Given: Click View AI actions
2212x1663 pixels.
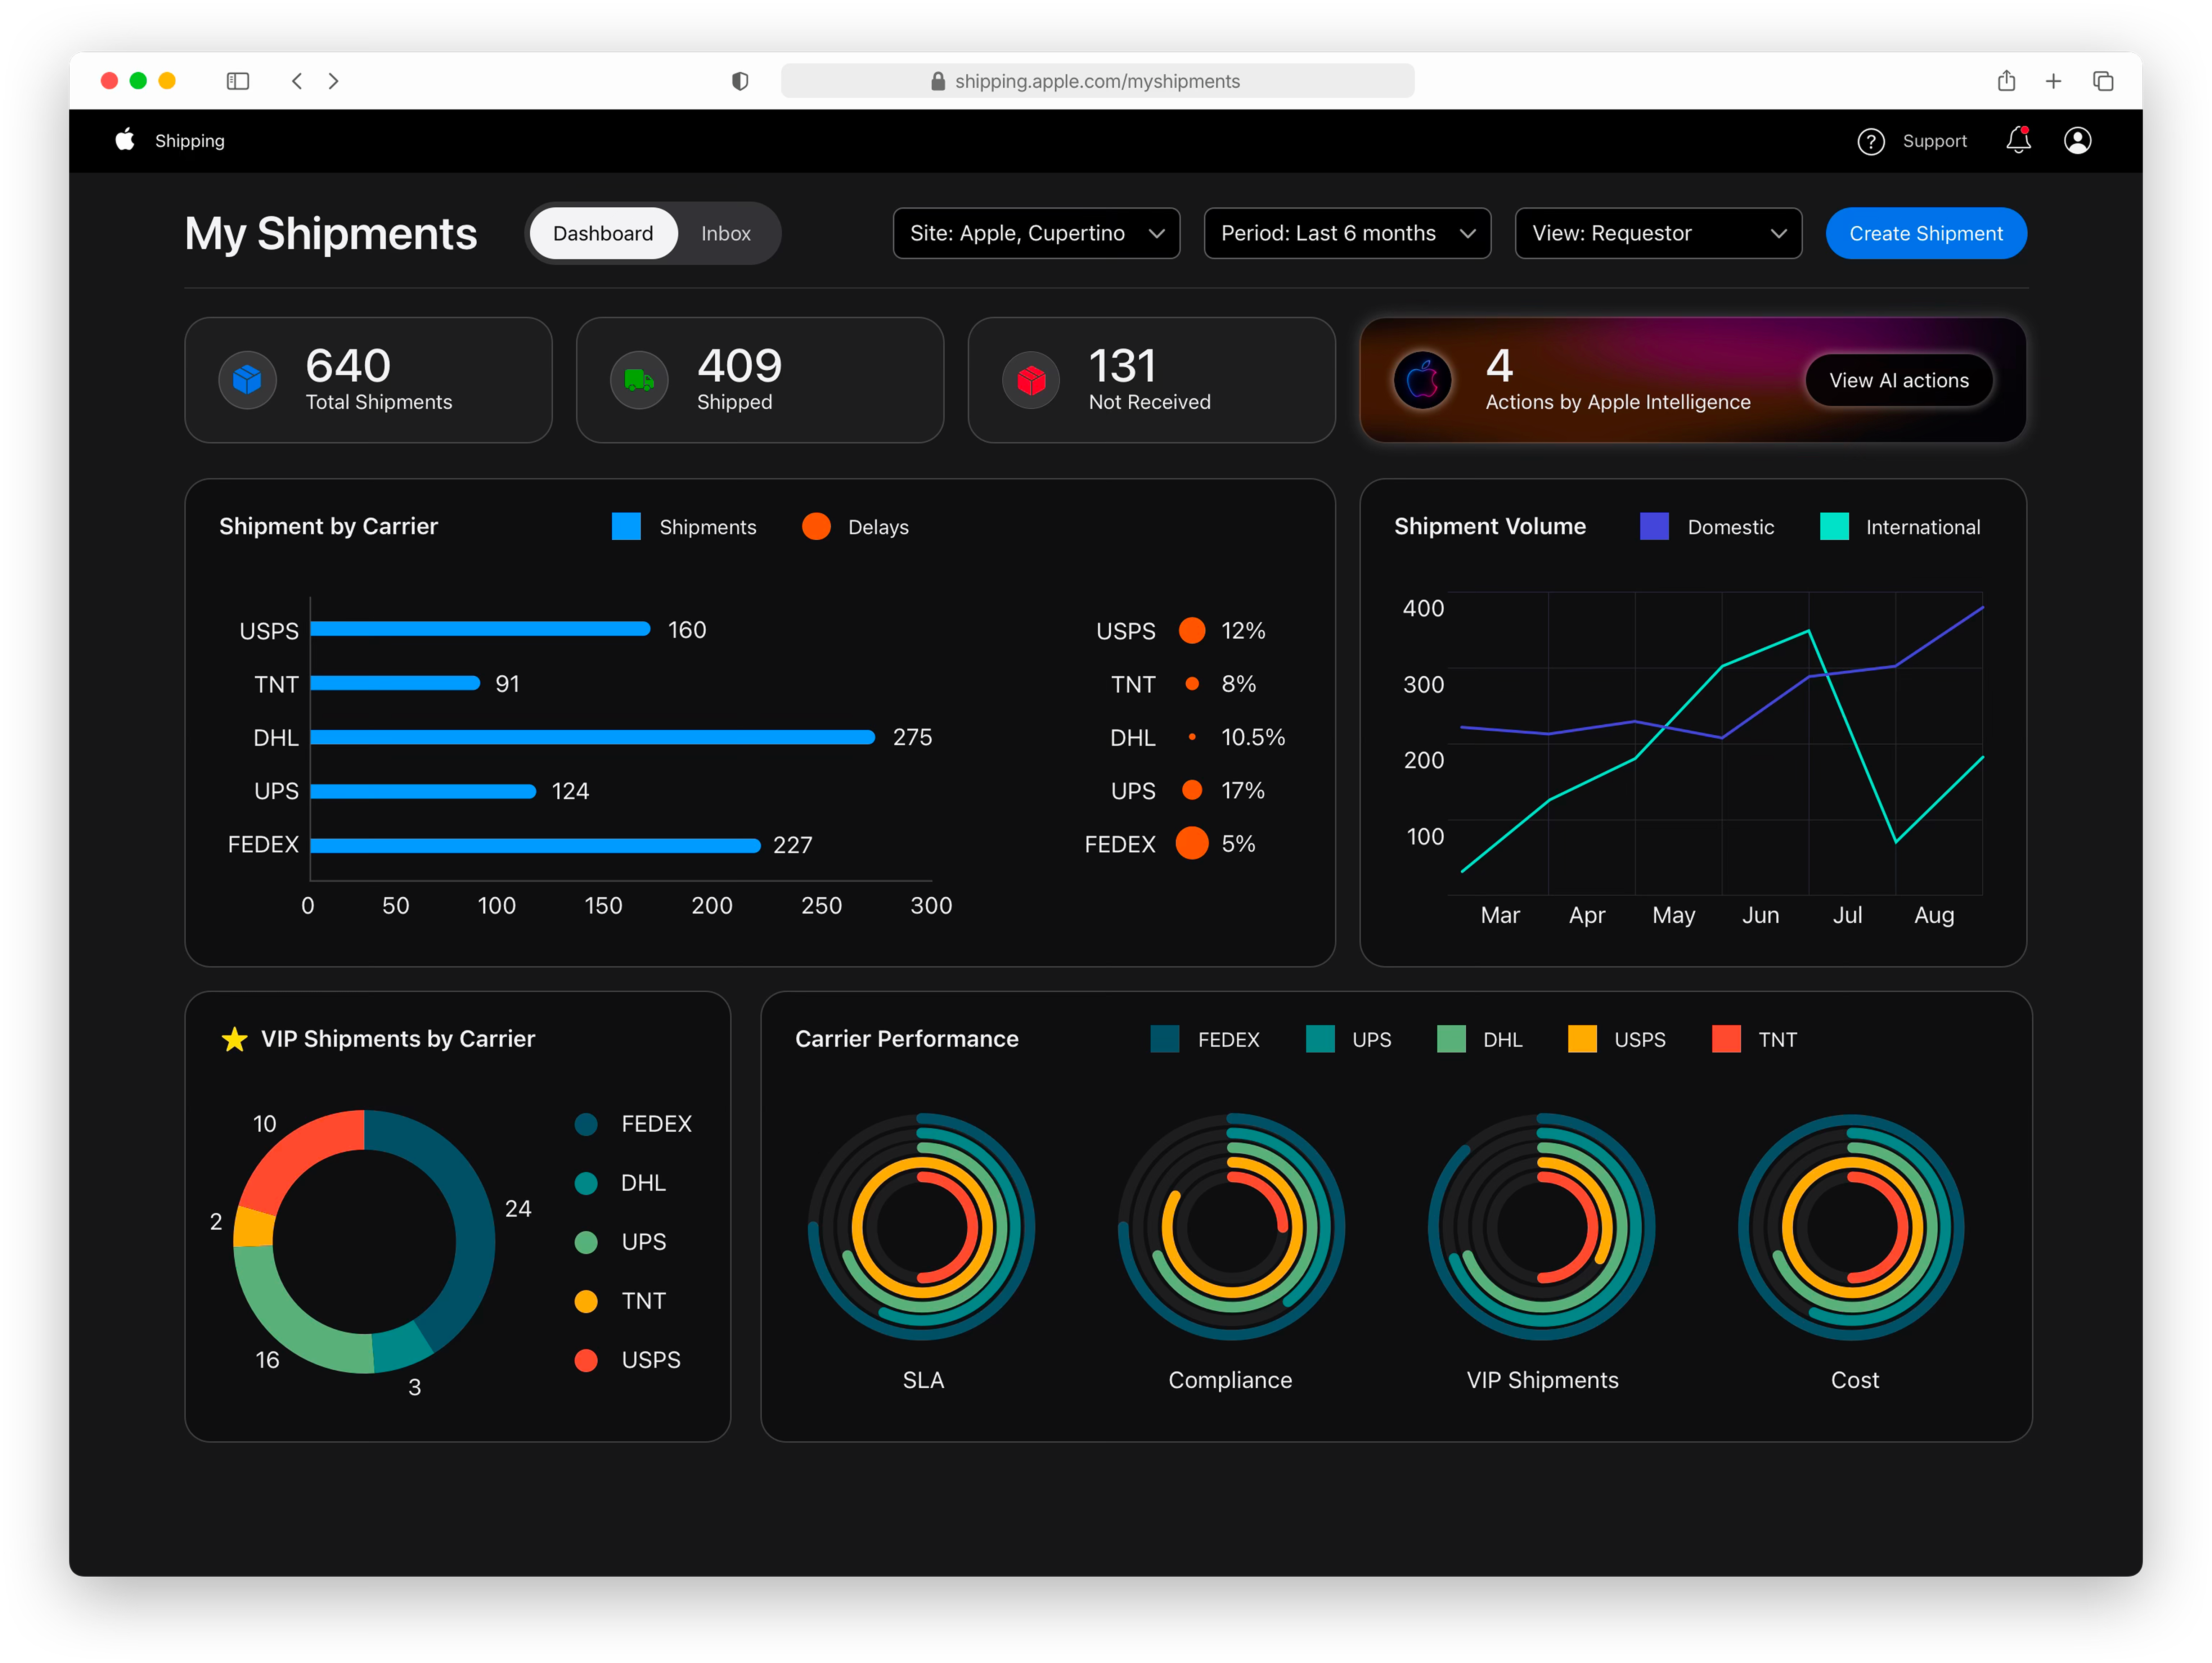Looking at the screenshot, I should pyautogui.click(x=1898, y=380).
